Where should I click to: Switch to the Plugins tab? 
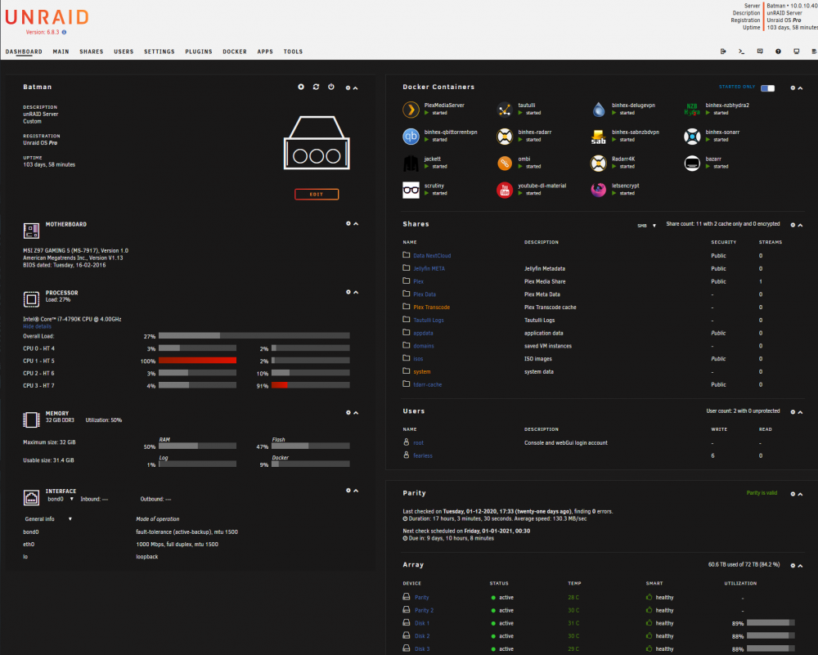(x=199, y=52)
